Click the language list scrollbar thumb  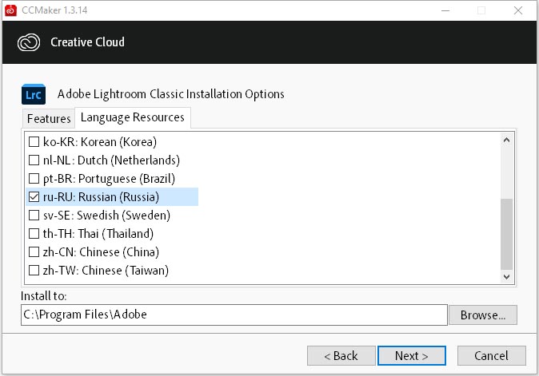(x=506, y=234)
